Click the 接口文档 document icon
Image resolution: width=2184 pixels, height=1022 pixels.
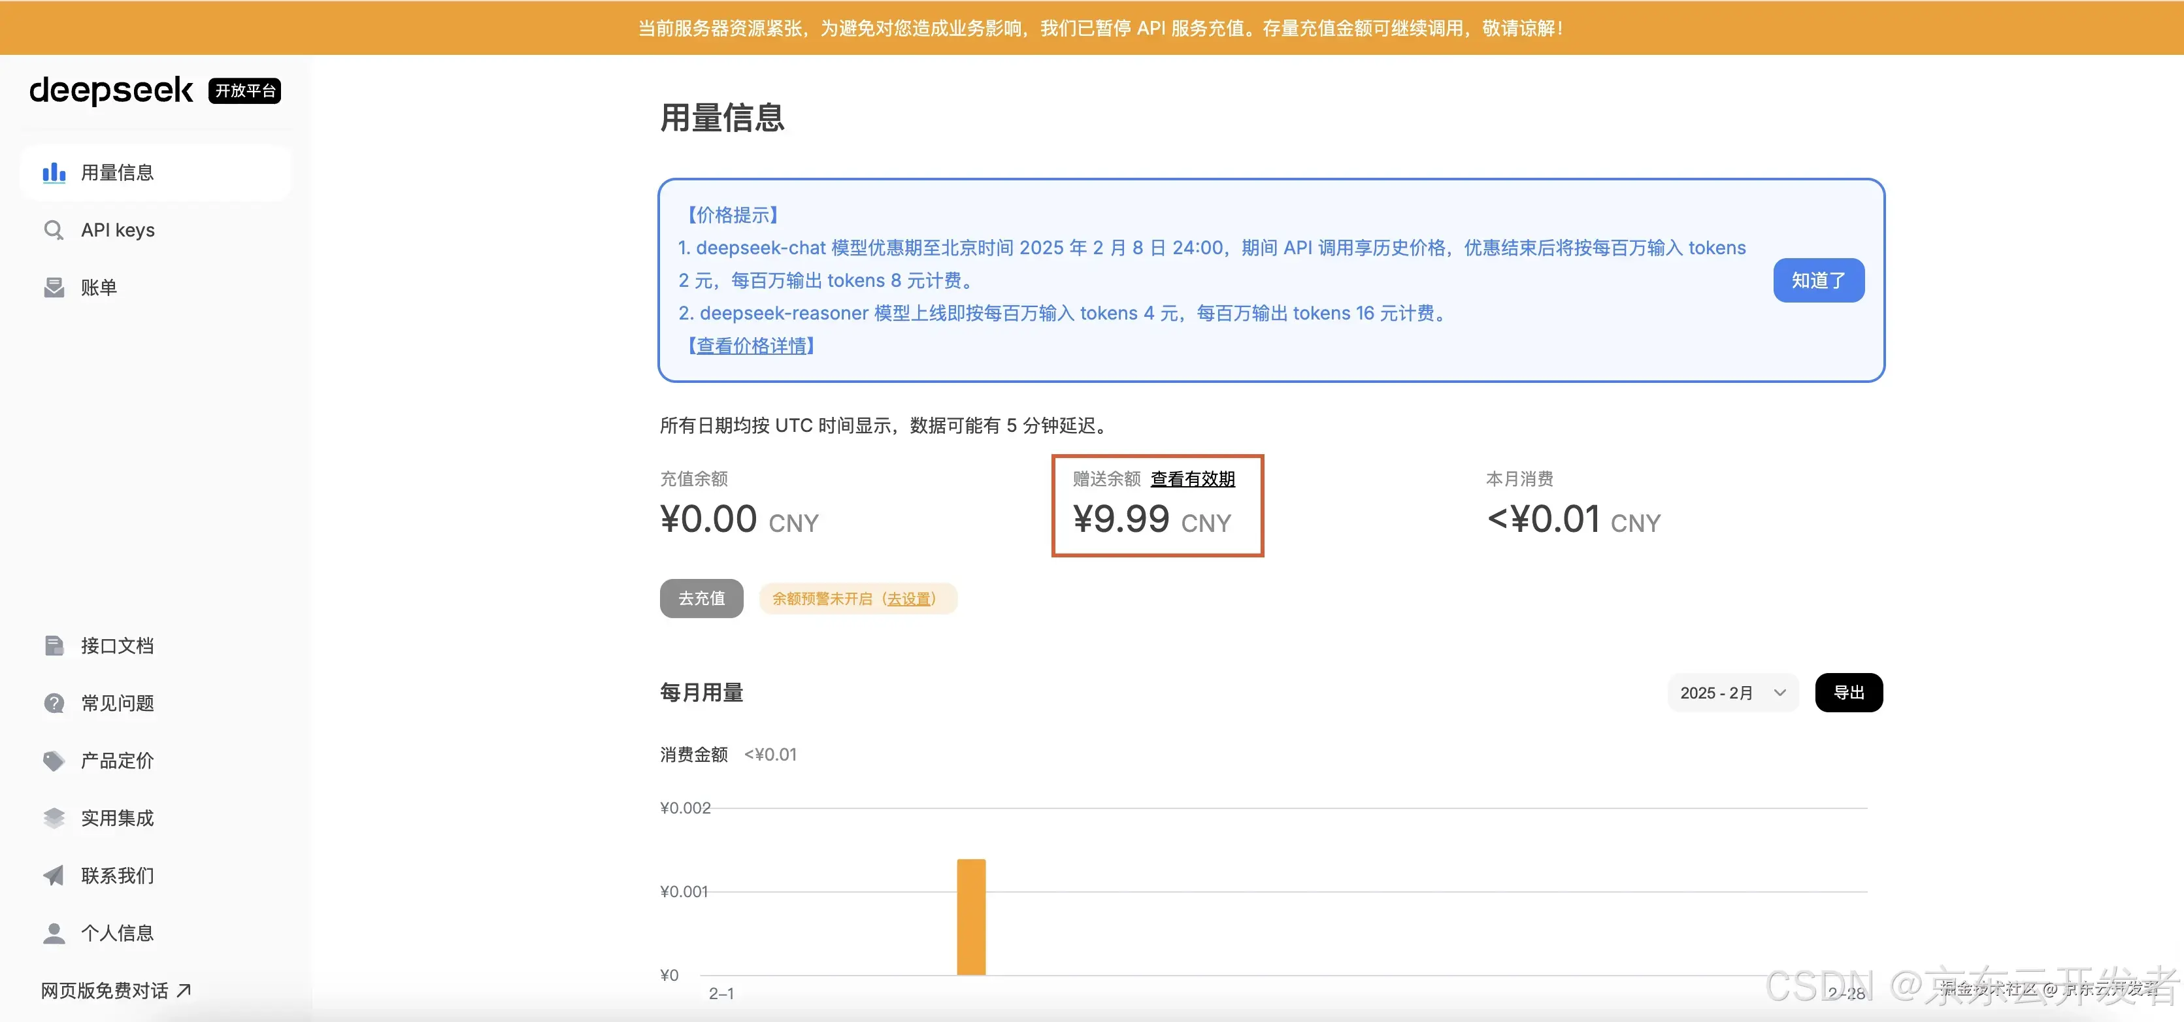tap(54, 646)
